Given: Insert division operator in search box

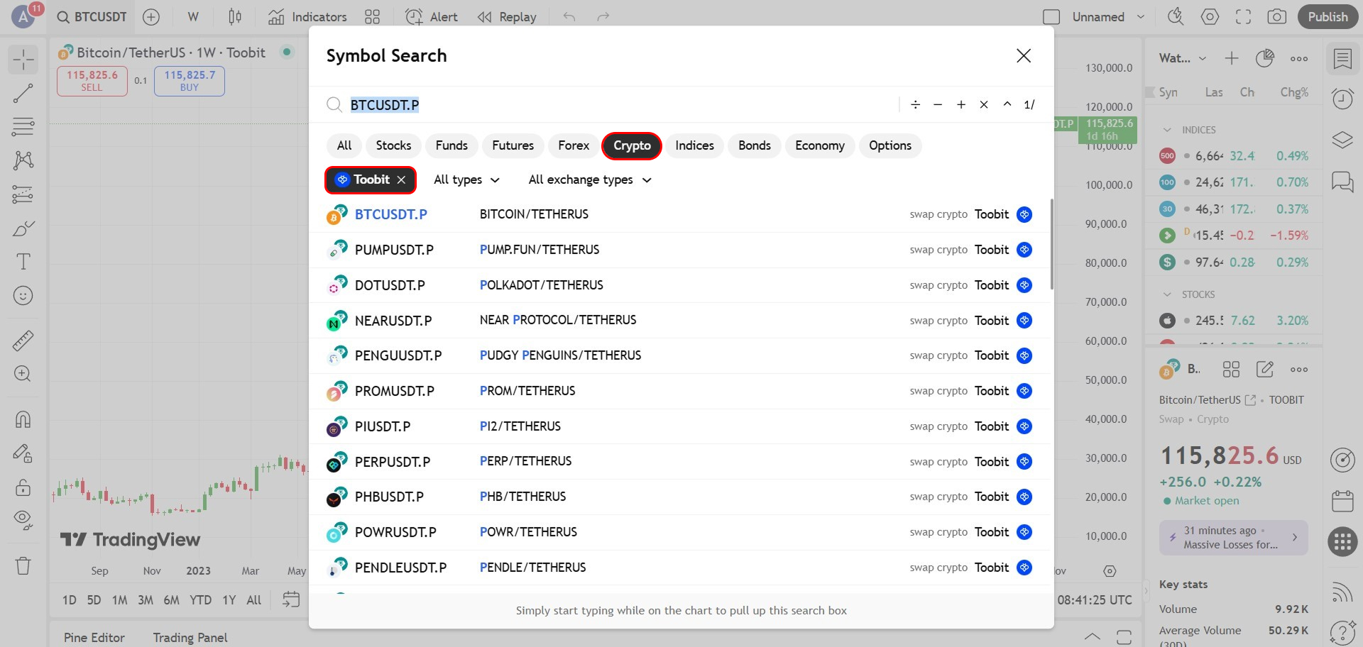Looking at the screenshot, I should pyautogui.click(x=915, y=105).
